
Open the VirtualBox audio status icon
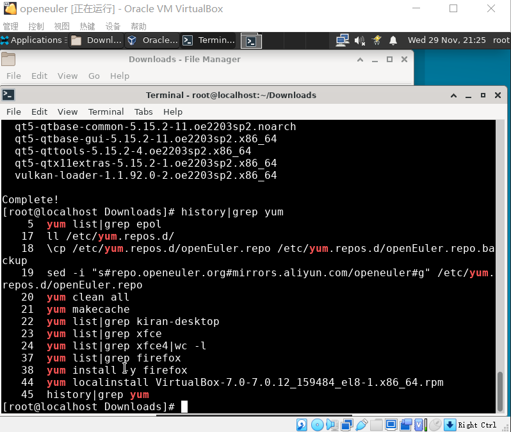coord(332,425)
